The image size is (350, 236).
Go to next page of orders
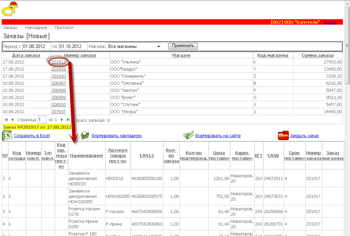pos(62,120)
